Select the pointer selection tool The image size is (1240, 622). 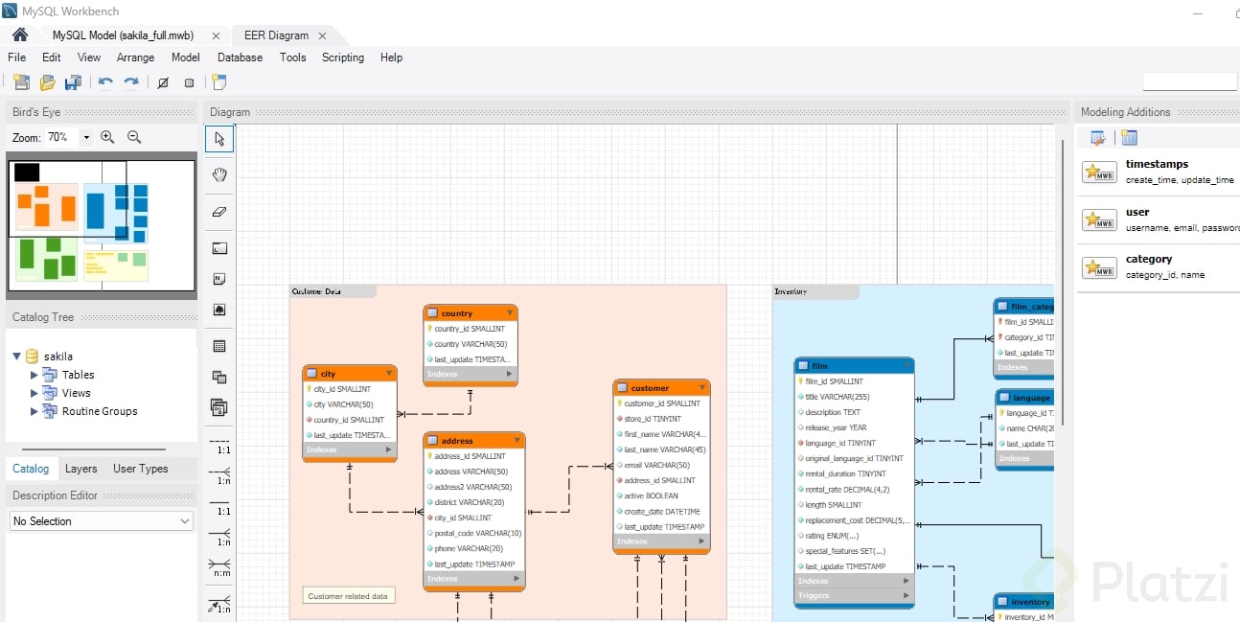click(x=218, y=139)
